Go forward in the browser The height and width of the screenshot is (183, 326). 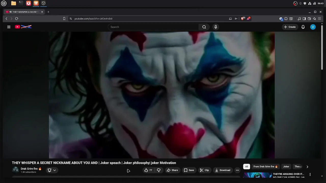click(x=11, y=19)
